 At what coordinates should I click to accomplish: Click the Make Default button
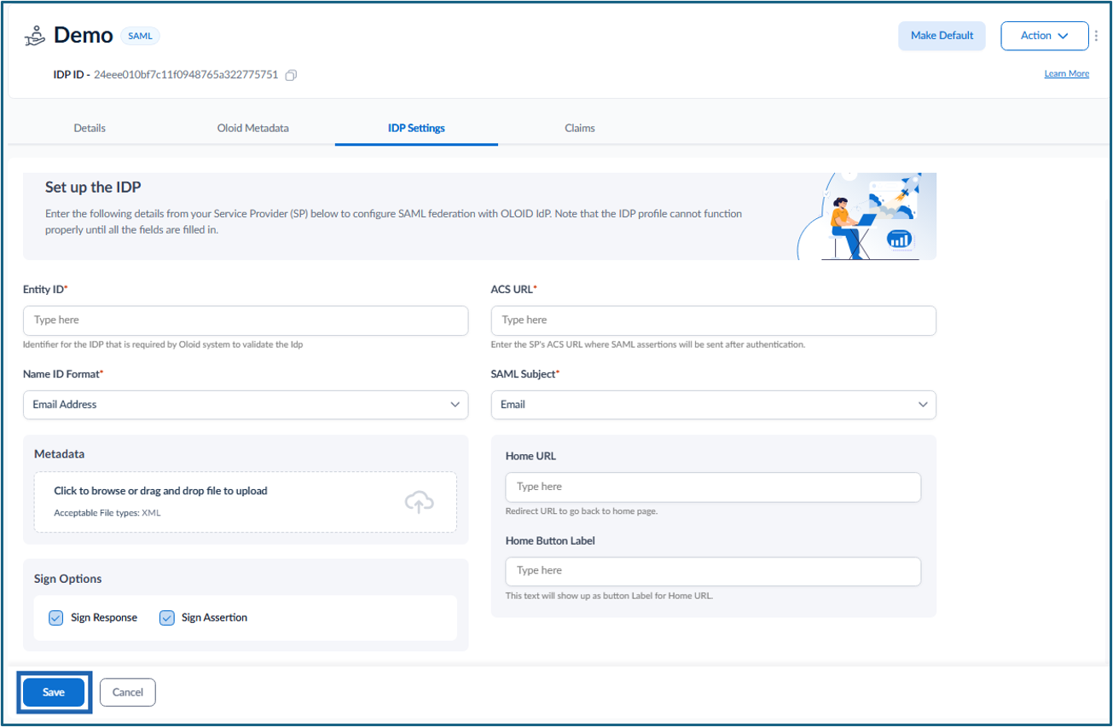[942, 36]
